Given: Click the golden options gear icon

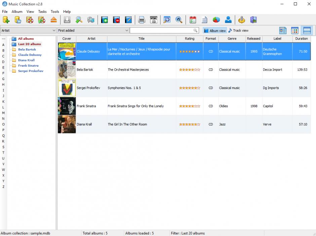Looking at the screenshot, I should [x=241, y=20].
